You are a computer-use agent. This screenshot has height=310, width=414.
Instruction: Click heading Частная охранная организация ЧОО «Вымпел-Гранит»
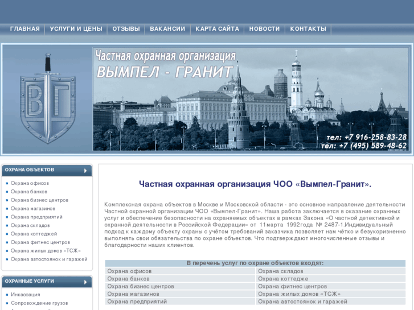tap(255, 184)
